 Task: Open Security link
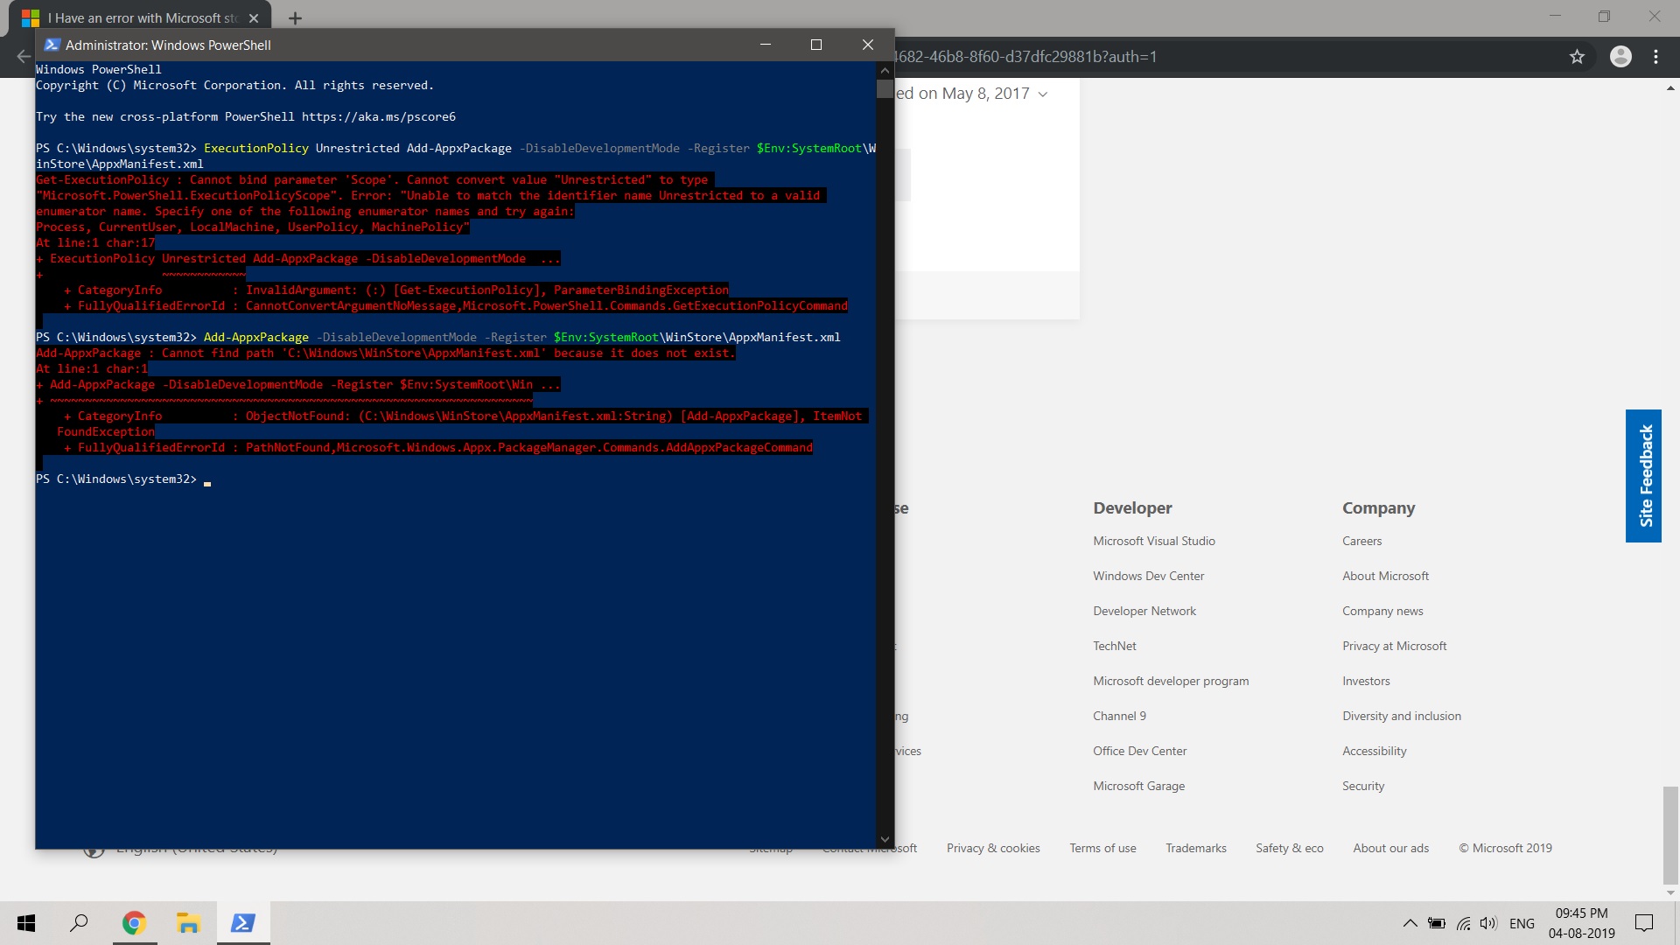pos(1363,786)
